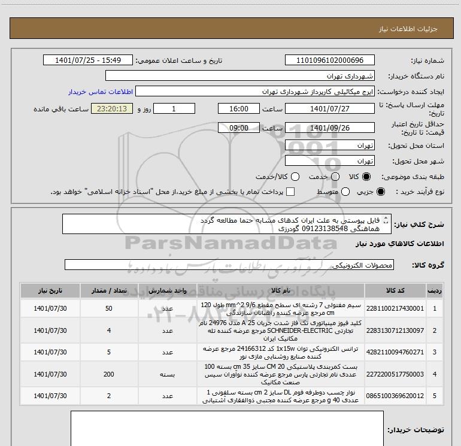Click quantity 2 in the foam tape row
The height and width of the screenshot is (446, 461).
(x=109, y=396)
